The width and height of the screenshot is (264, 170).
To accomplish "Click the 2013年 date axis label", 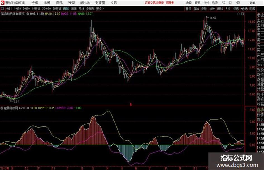I will 5,168.
